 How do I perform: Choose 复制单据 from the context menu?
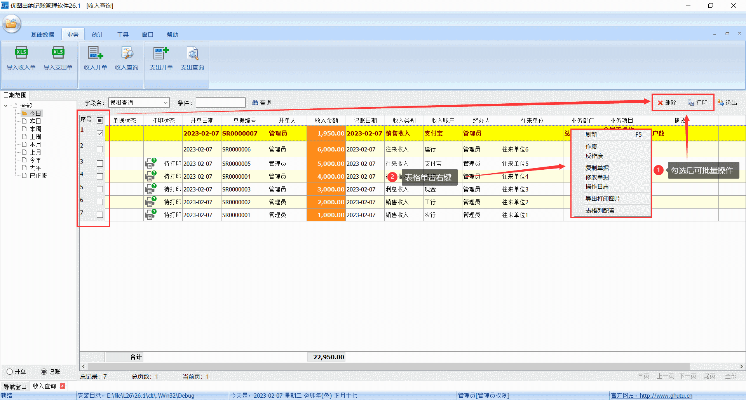[x=597, y=168]
